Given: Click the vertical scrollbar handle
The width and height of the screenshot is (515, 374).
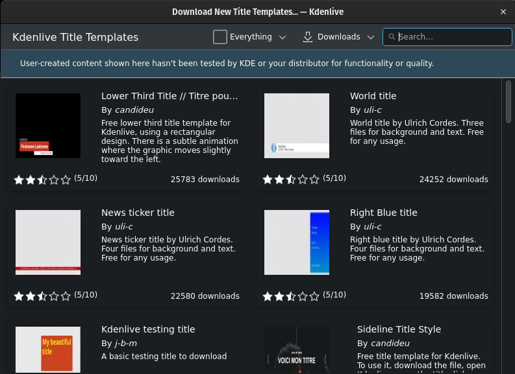Looking at the screenshot, I should pos(508,101).
